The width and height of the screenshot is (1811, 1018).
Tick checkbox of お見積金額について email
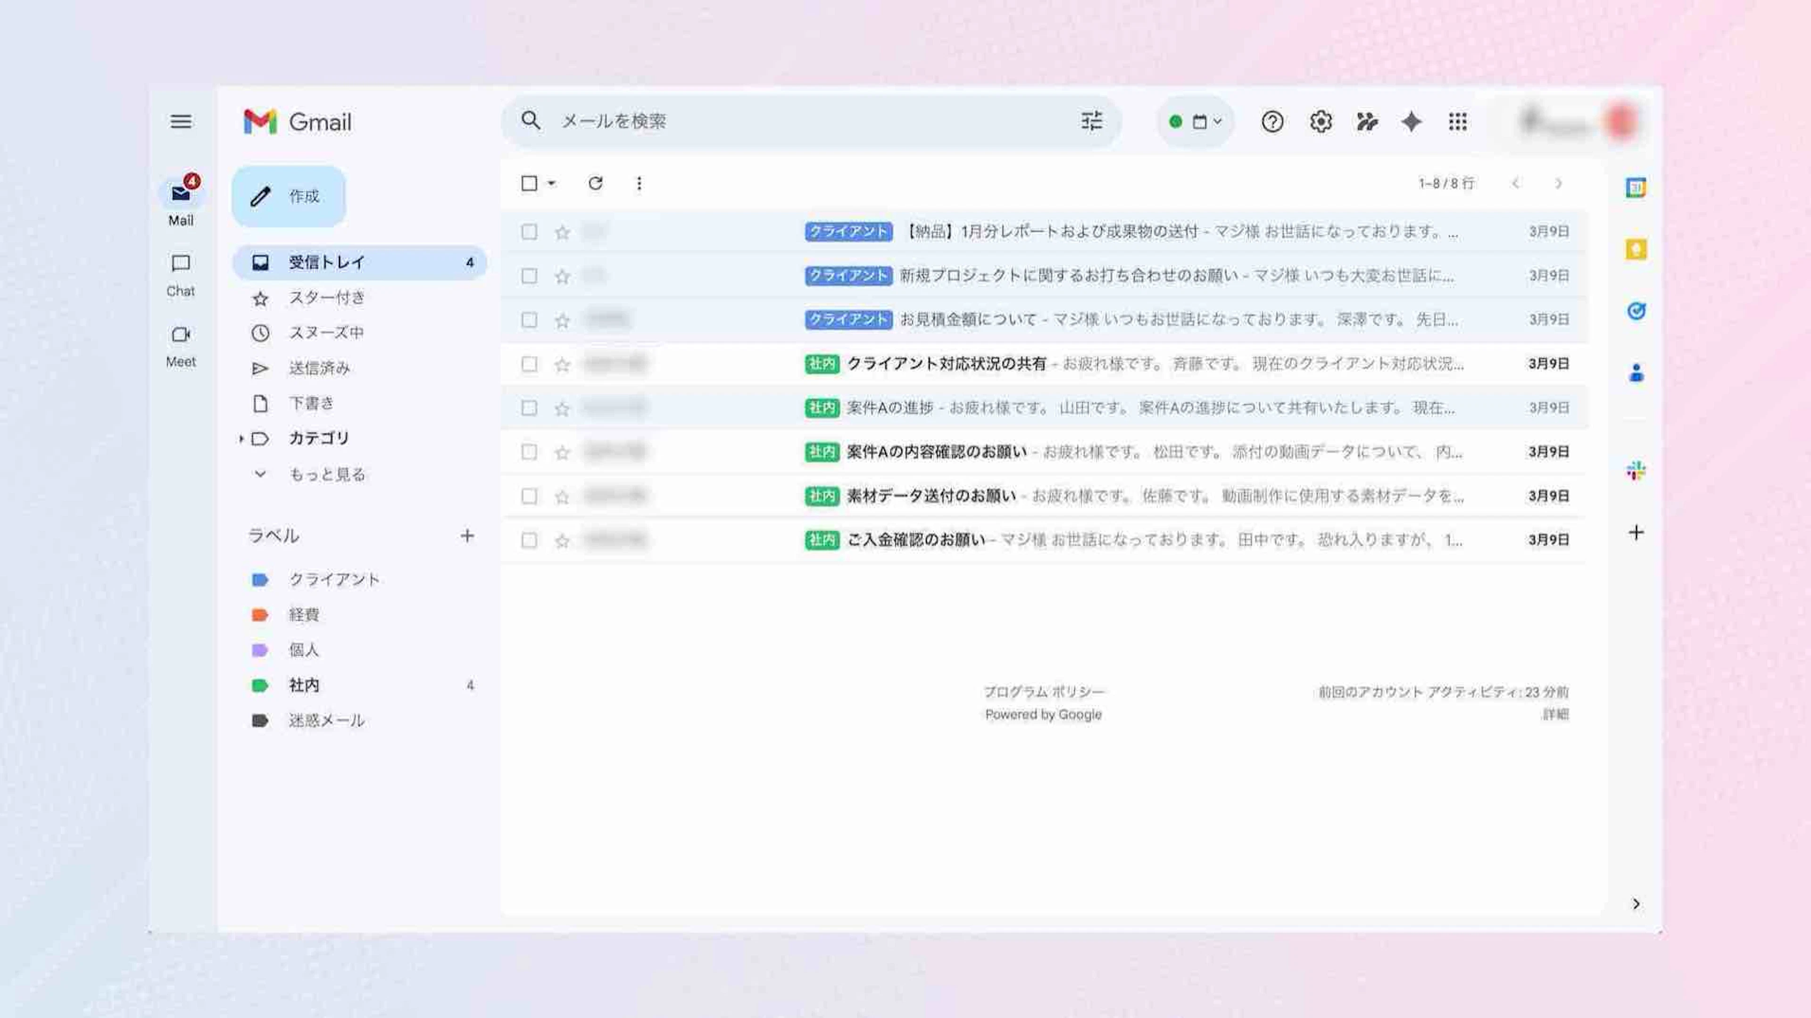click(529, 320)
